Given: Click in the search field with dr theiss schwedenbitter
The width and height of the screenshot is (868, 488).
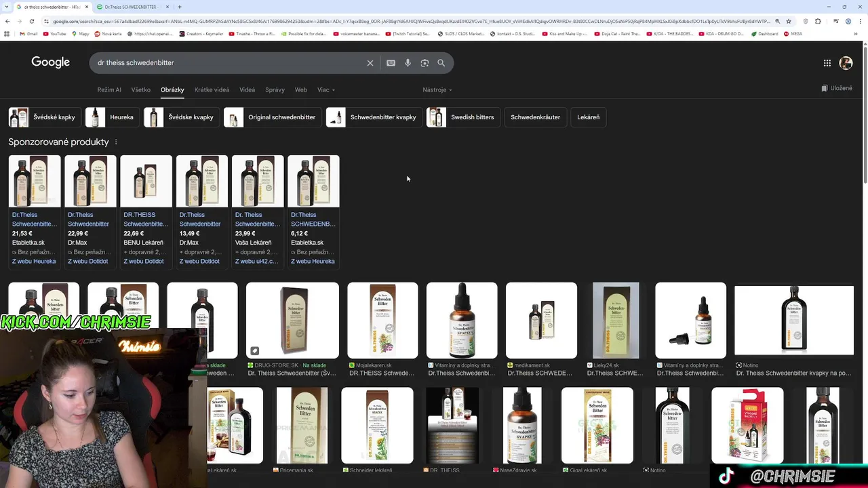Looking at the screenshot, I should click(229, 63).
